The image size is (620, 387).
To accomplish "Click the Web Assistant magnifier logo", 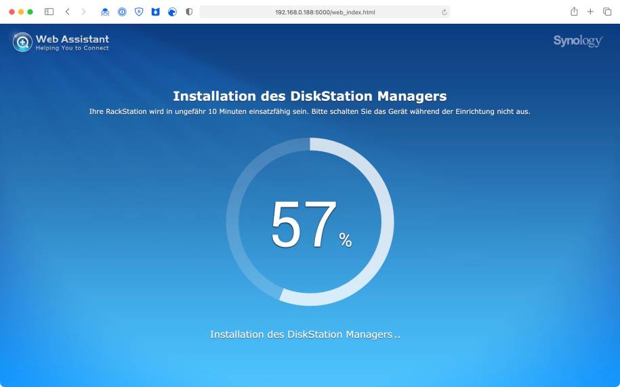I will pos(22,42).
